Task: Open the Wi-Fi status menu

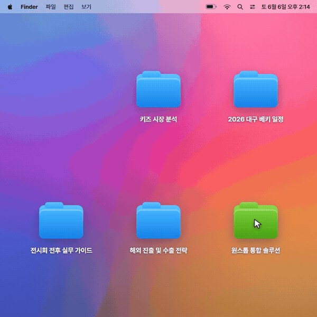Action: pyautogui.click(x=227, y=7)
